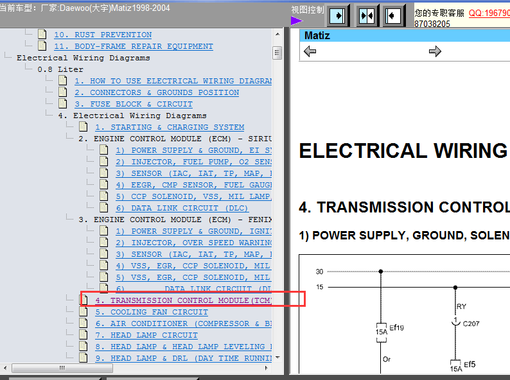Click page icon beside 4. TRANSMISSION CONTROL MODULE

(x=84, y=300)
